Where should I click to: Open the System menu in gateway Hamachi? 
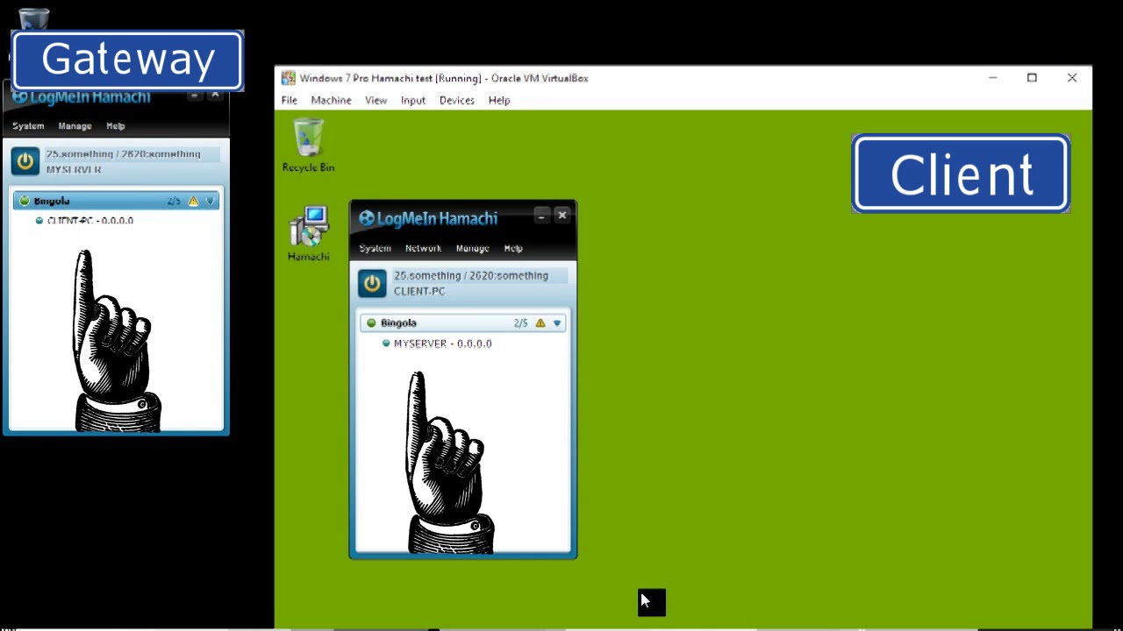(x=28, y=126)
